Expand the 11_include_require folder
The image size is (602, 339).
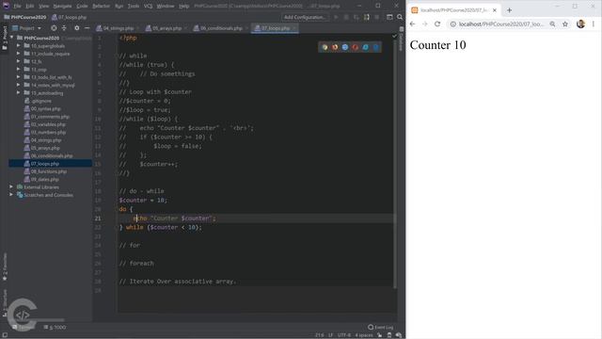(x=19, y=54)
